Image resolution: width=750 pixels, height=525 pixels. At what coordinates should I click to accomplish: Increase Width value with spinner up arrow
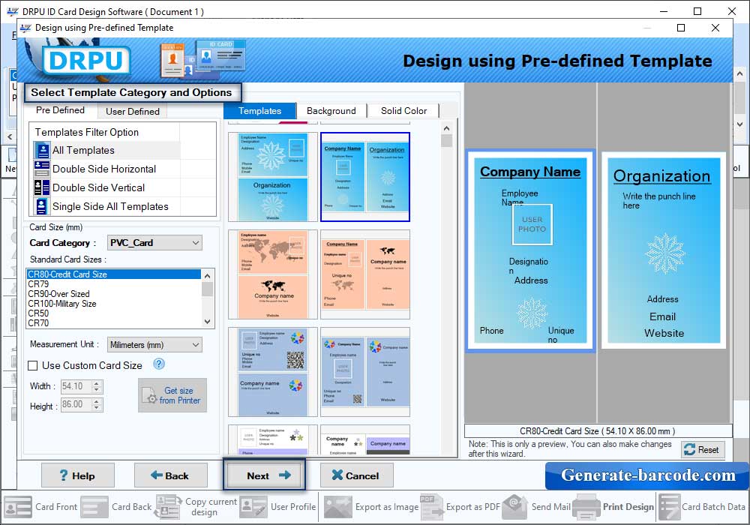coord(97,383)
